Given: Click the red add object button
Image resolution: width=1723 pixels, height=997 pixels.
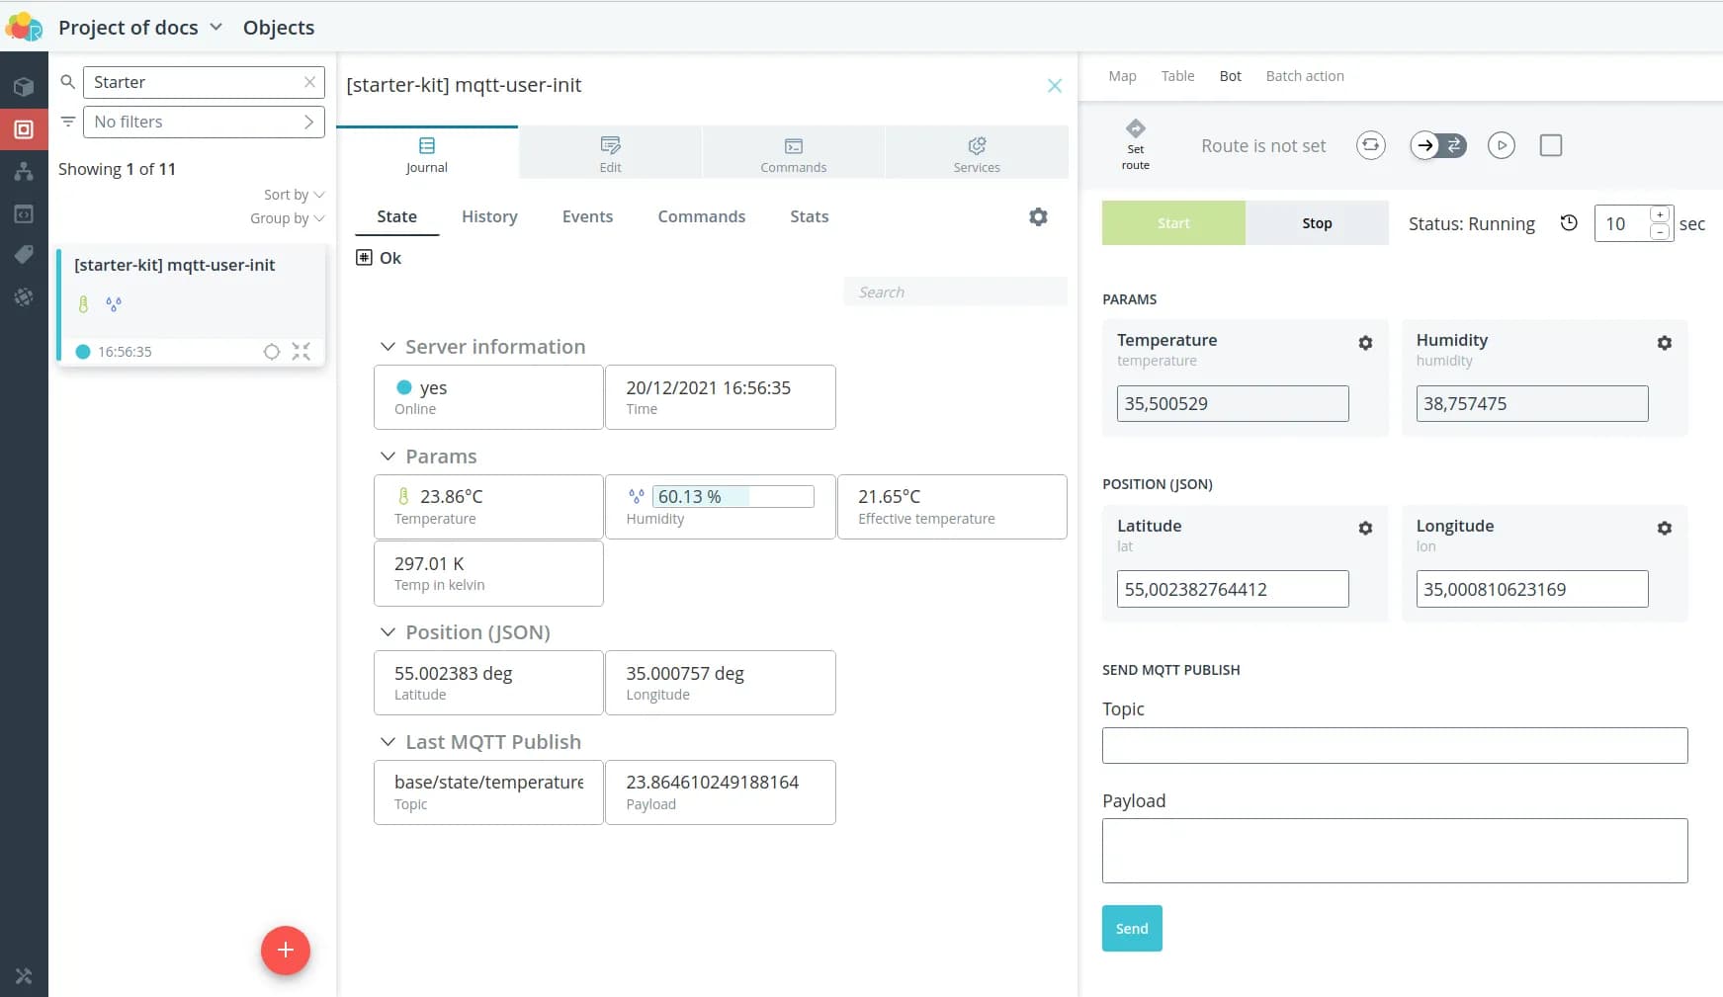Looking at the screenshot, I should [285, 950].
